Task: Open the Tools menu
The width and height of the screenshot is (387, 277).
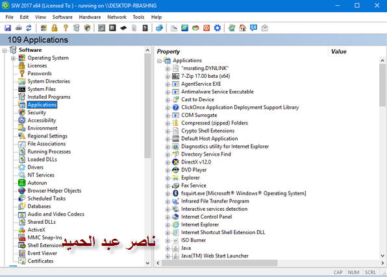Action: pyautogui.click(x=138, y=17)
